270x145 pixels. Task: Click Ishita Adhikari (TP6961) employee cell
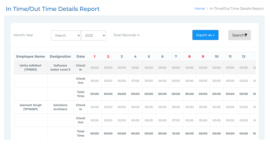point(31,67)
